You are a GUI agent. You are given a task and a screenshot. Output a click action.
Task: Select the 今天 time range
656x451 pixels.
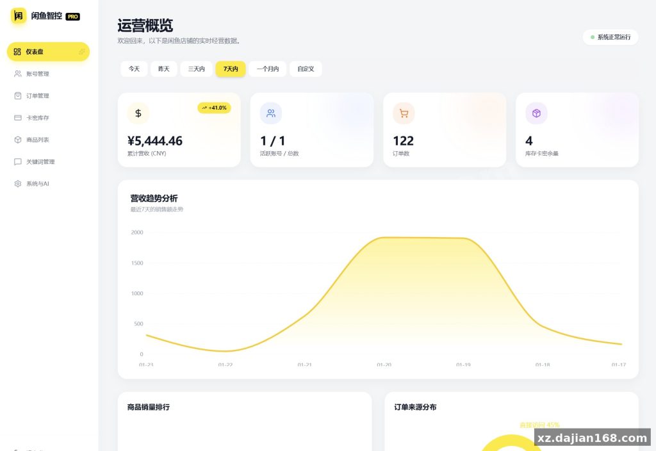point(134,69)
